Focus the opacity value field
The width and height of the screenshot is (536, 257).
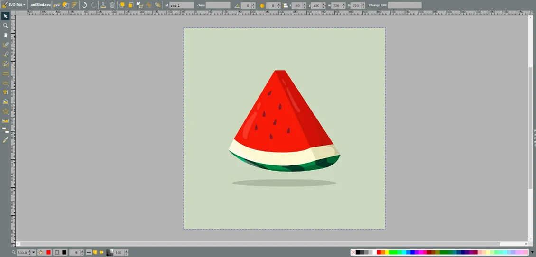point(120,253)
